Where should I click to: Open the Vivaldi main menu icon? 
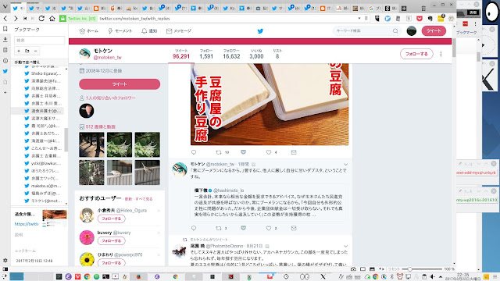[x=5, y=7]
